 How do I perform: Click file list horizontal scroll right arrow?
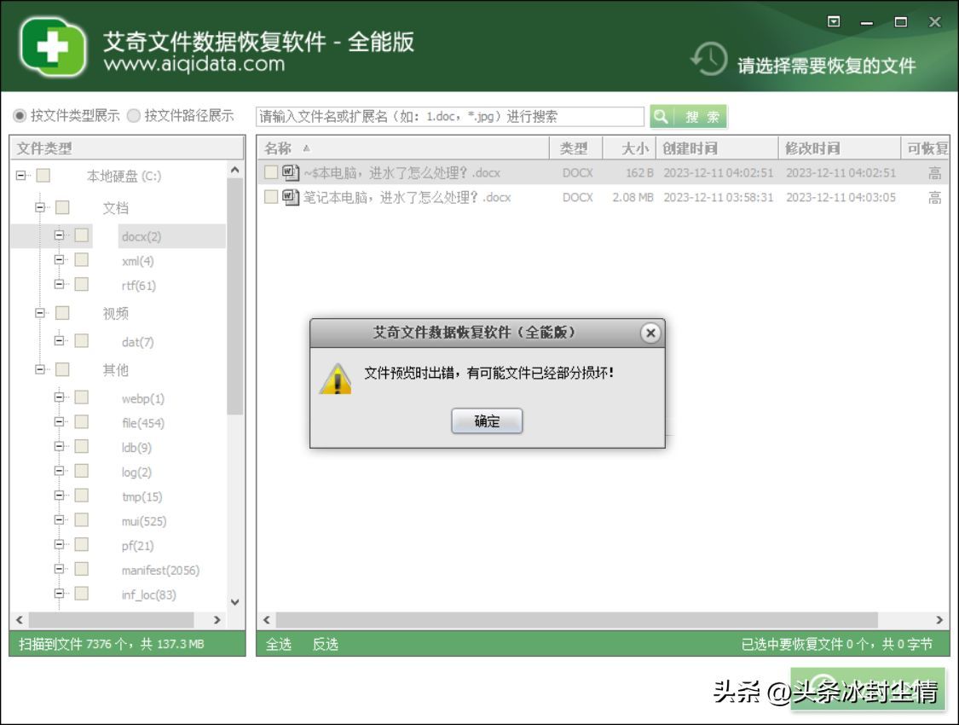pyautogui.click(x=939, y=620)
